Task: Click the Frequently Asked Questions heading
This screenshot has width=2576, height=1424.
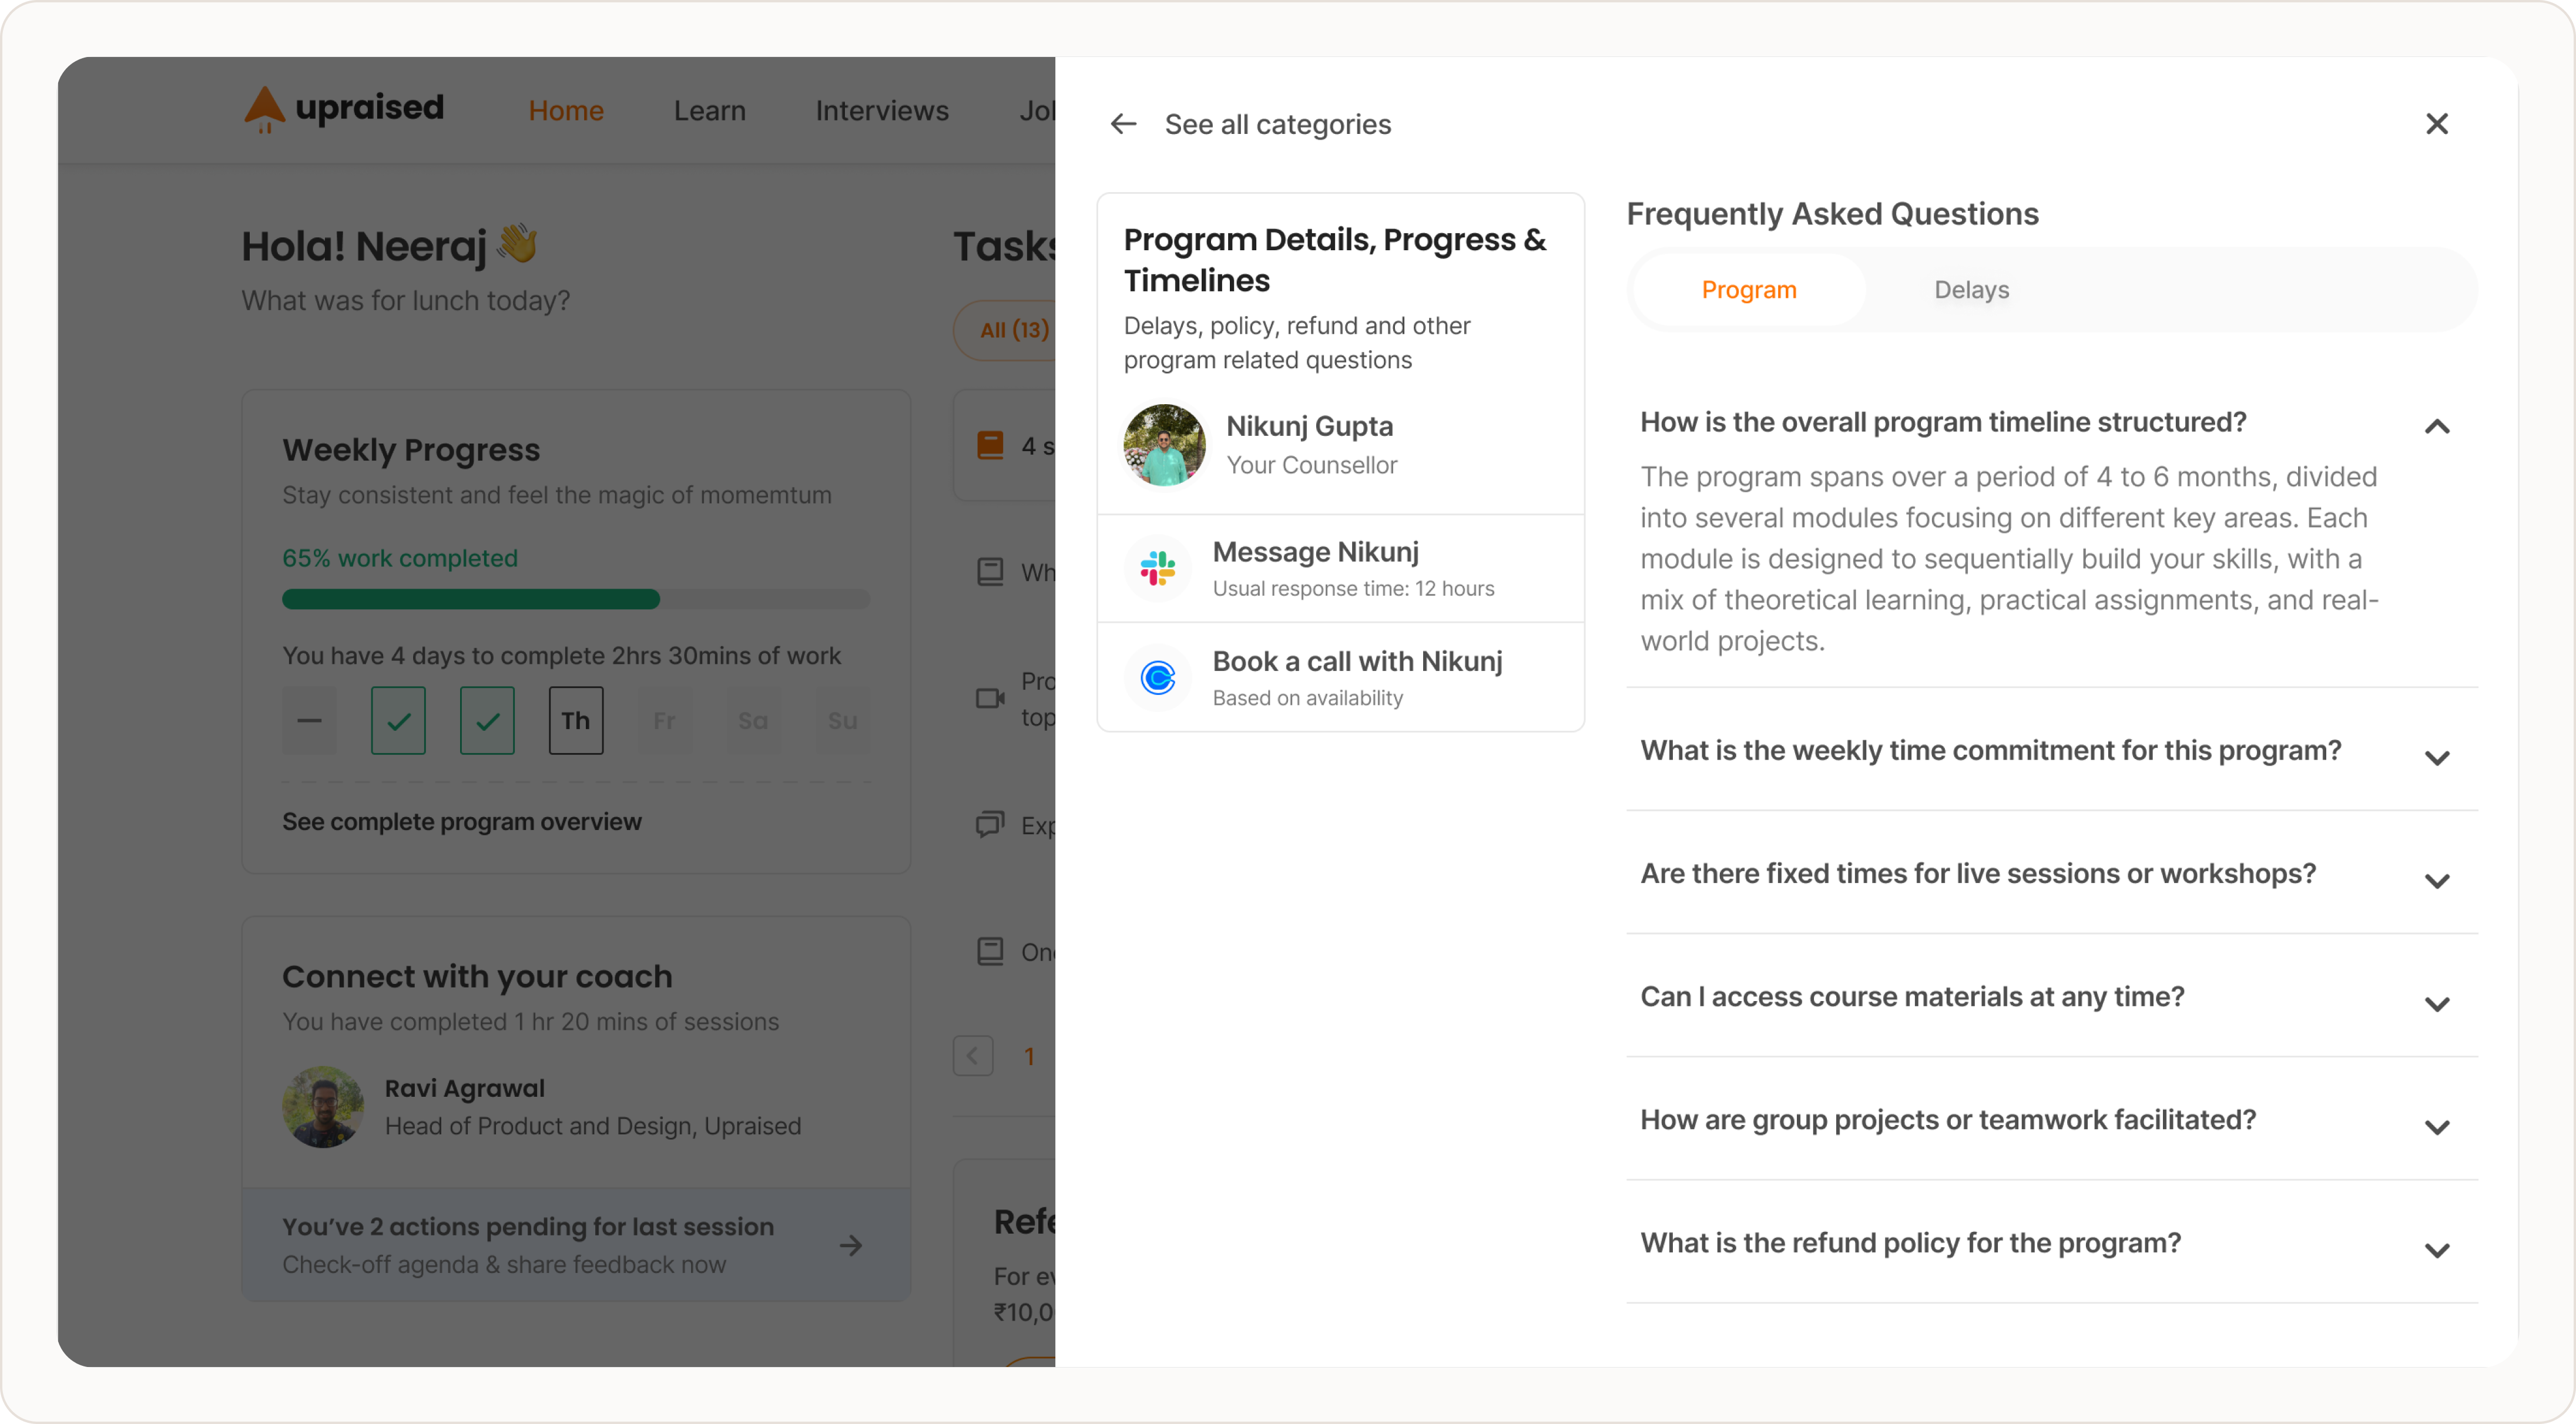Action: [1832, 213]
